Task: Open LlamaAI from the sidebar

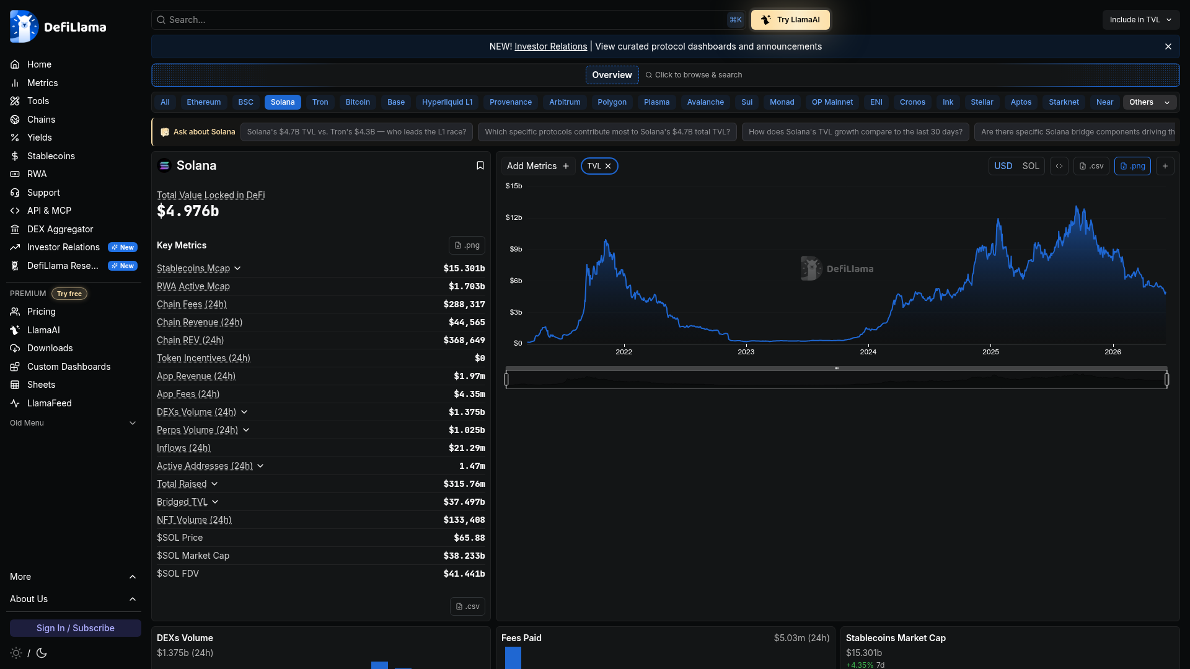Action: click(43, 330)
